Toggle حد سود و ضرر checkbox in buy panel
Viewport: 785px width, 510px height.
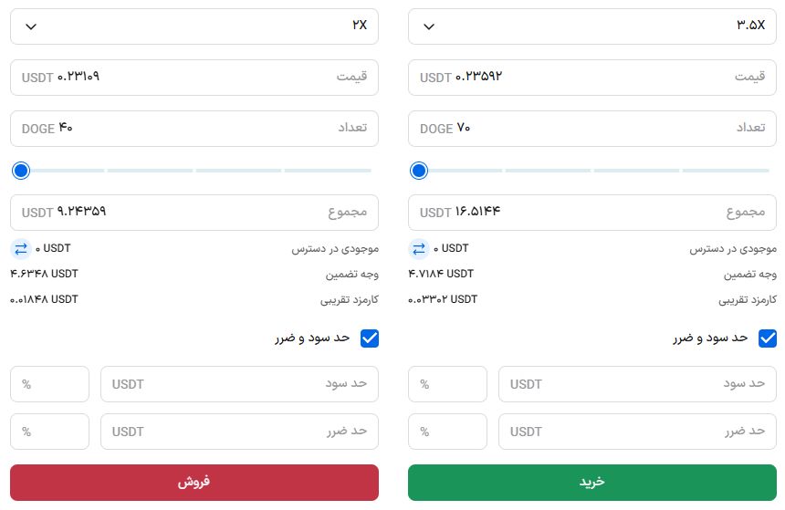coord(768,338)
